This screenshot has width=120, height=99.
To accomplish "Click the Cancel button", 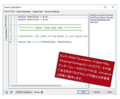I will (x=96, y=92).
